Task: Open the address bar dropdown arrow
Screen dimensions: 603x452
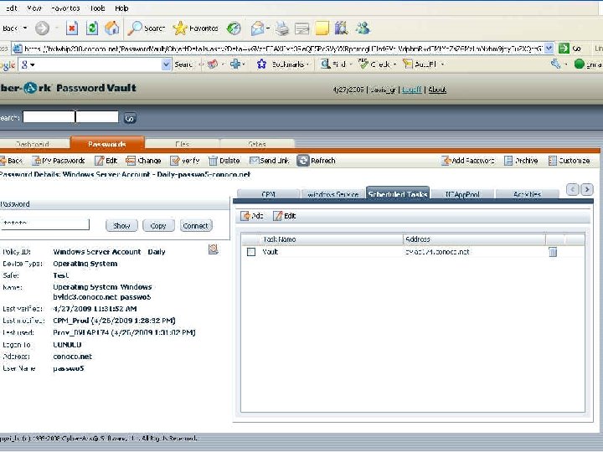Action: (x=549, y=49)
